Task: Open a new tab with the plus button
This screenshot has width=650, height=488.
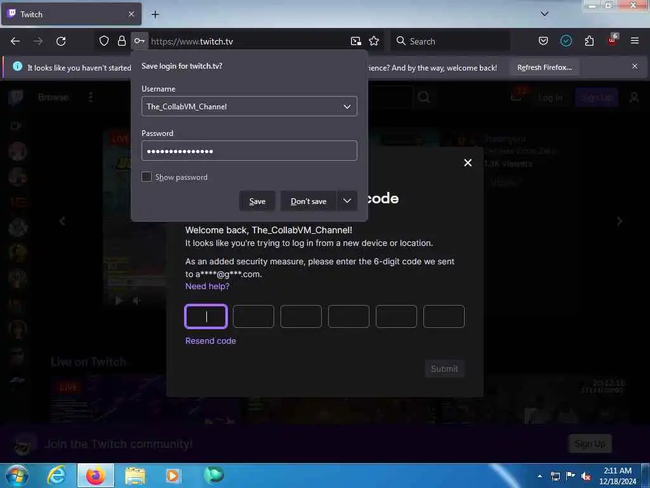Action: [155, 14]
